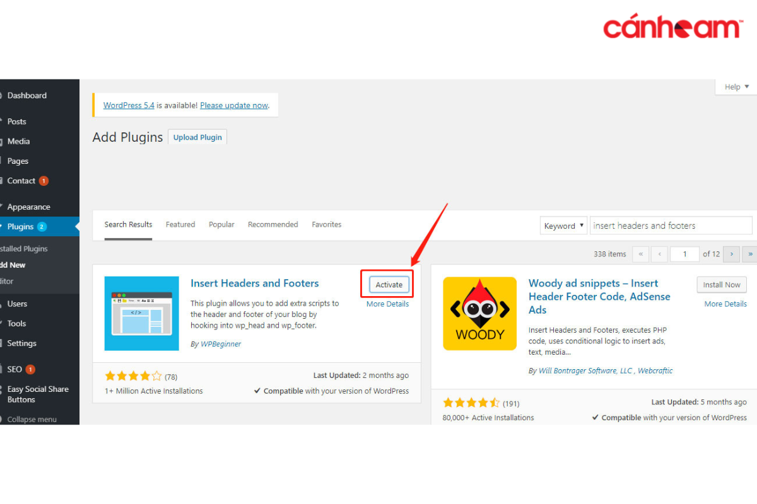Switch to the Search Results tab
Screen dimensions: 757x504
[x=128, y=225]
